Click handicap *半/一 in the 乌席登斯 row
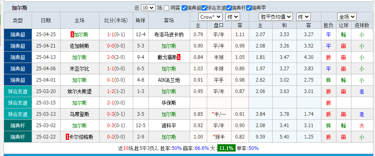The height and width of the screenshot is (156, 375). coord(219,115)
